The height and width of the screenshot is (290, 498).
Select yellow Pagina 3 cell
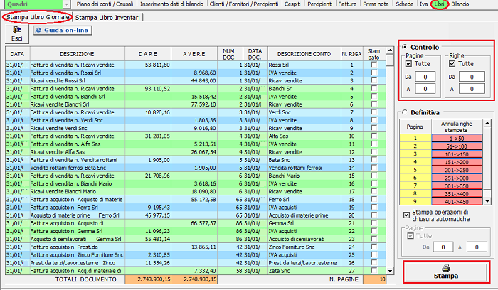415,154
